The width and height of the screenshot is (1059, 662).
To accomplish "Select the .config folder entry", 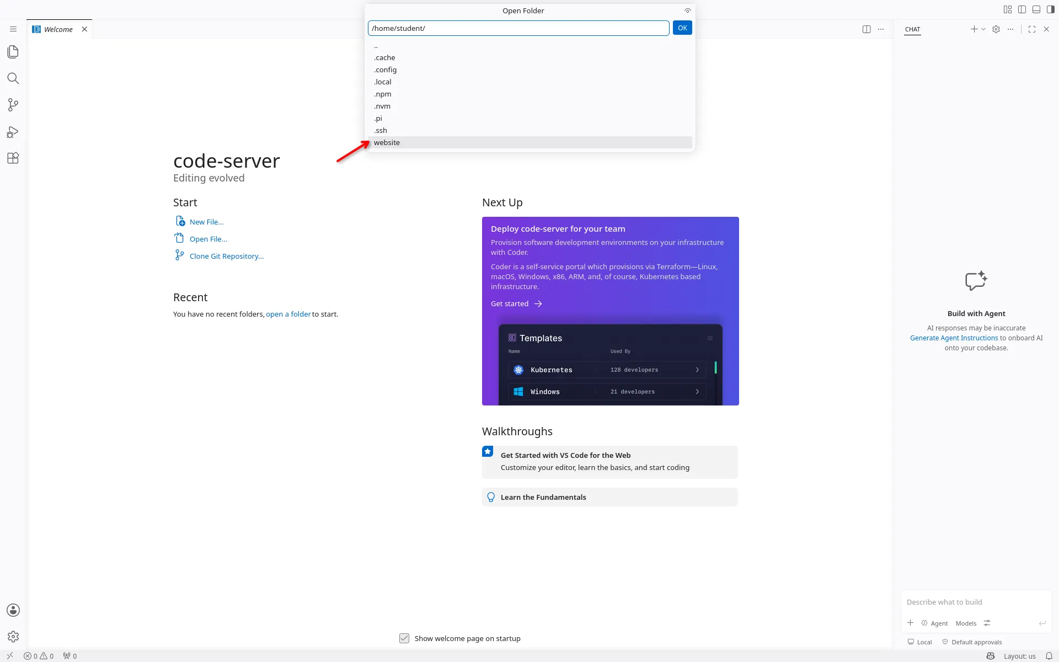I will tap(529, 70).
